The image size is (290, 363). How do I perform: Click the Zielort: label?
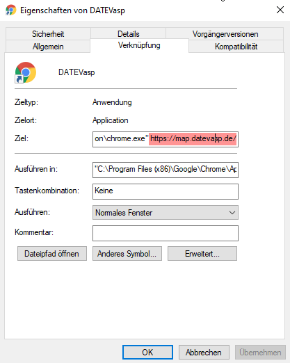pyautogui.click(x=26, y=120)
